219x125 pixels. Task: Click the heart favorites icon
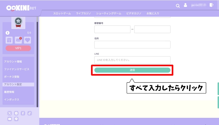tap(28, 40)
